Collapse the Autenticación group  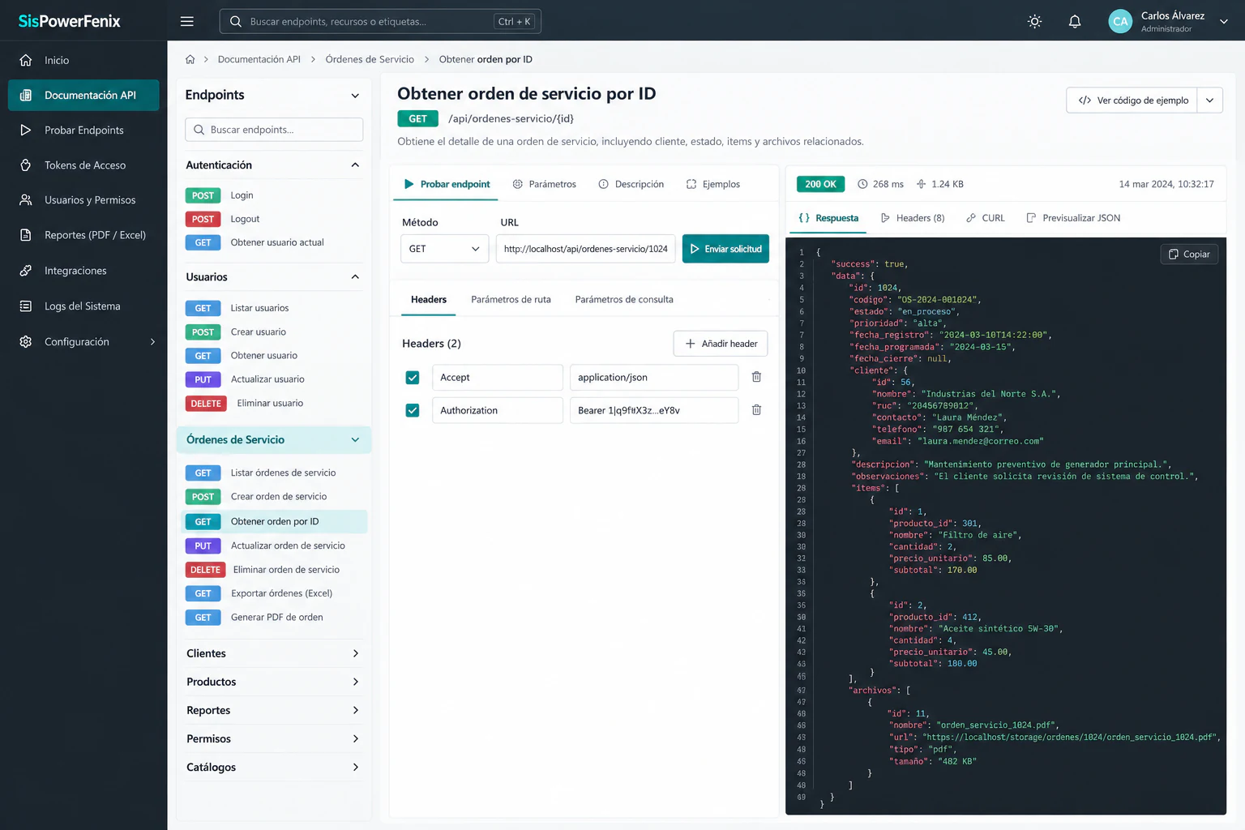click(x=355, y=165)
